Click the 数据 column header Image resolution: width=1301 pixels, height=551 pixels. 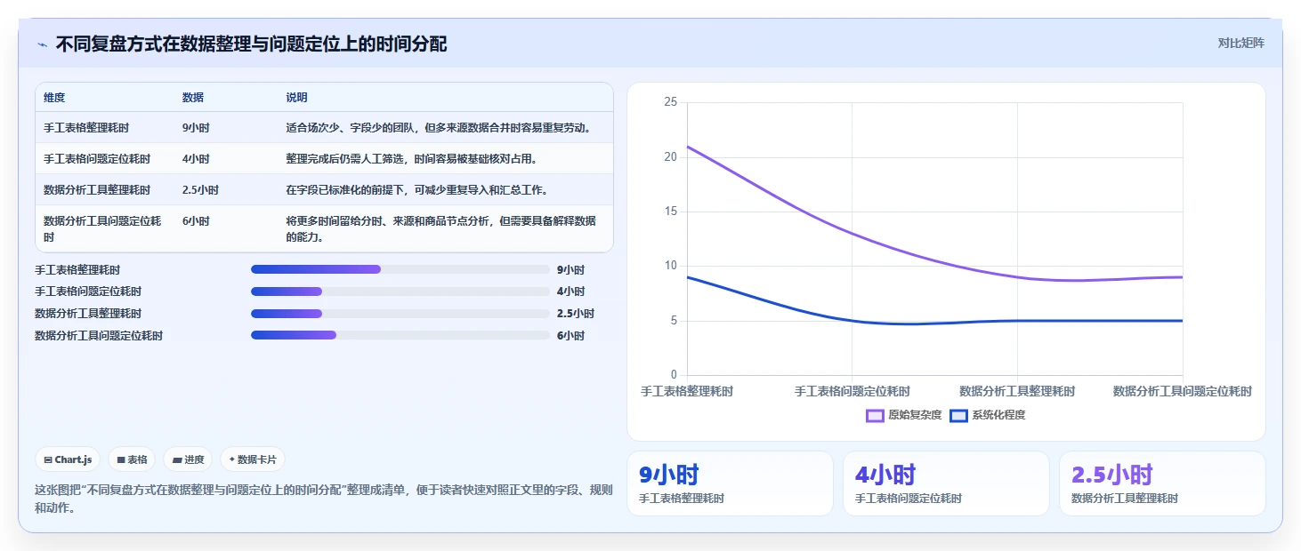pos(193,98)
